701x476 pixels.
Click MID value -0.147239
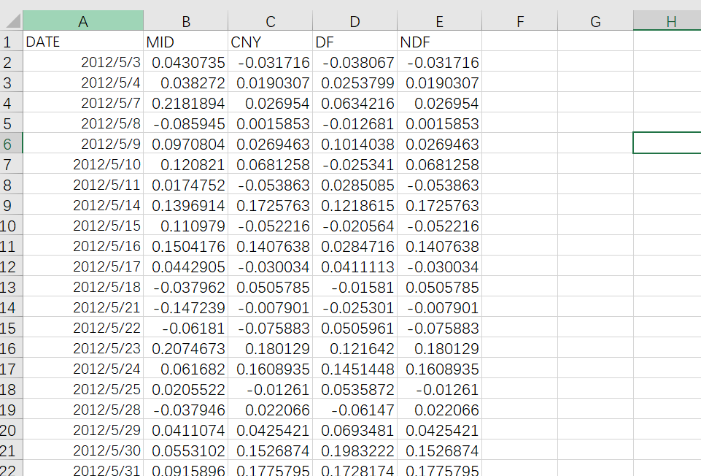point(185,307)
